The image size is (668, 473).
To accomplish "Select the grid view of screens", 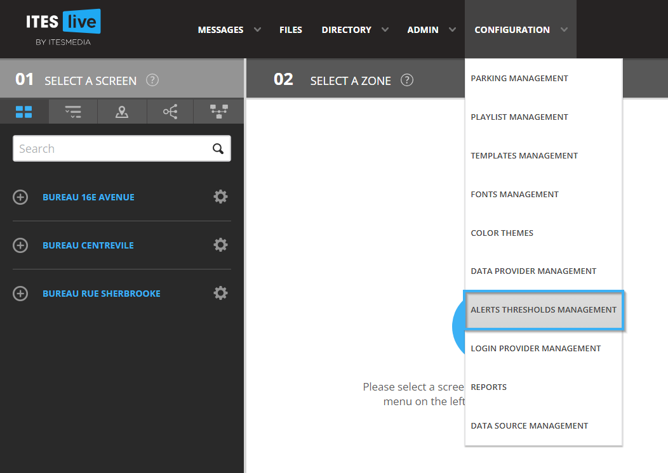I will coord(24,112).
